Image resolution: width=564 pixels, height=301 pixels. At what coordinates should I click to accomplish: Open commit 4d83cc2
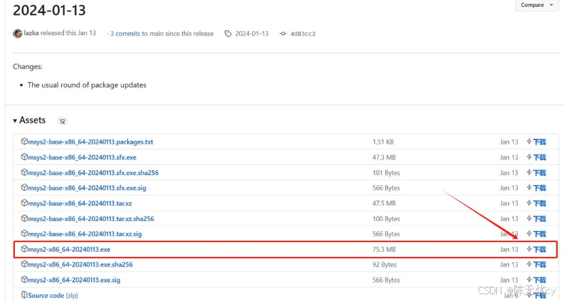303,34
